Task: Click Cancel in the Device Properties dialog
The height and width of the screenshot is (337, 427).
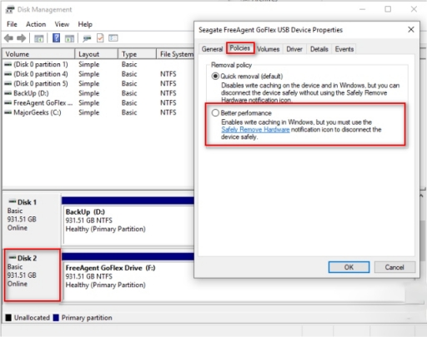Action: pyautogui.click(x=394, y=267)
